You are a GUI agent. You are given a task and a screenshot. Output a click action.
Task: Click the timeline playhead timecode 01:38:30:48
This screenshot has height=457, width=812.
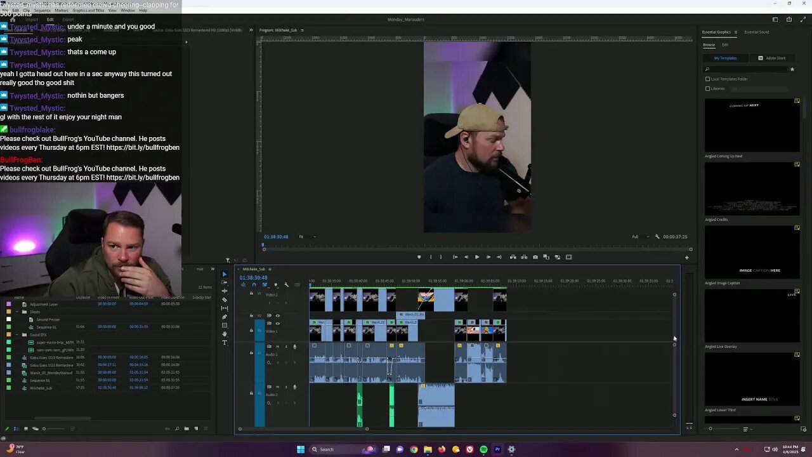pyautogui.click(x=253, y=278)
